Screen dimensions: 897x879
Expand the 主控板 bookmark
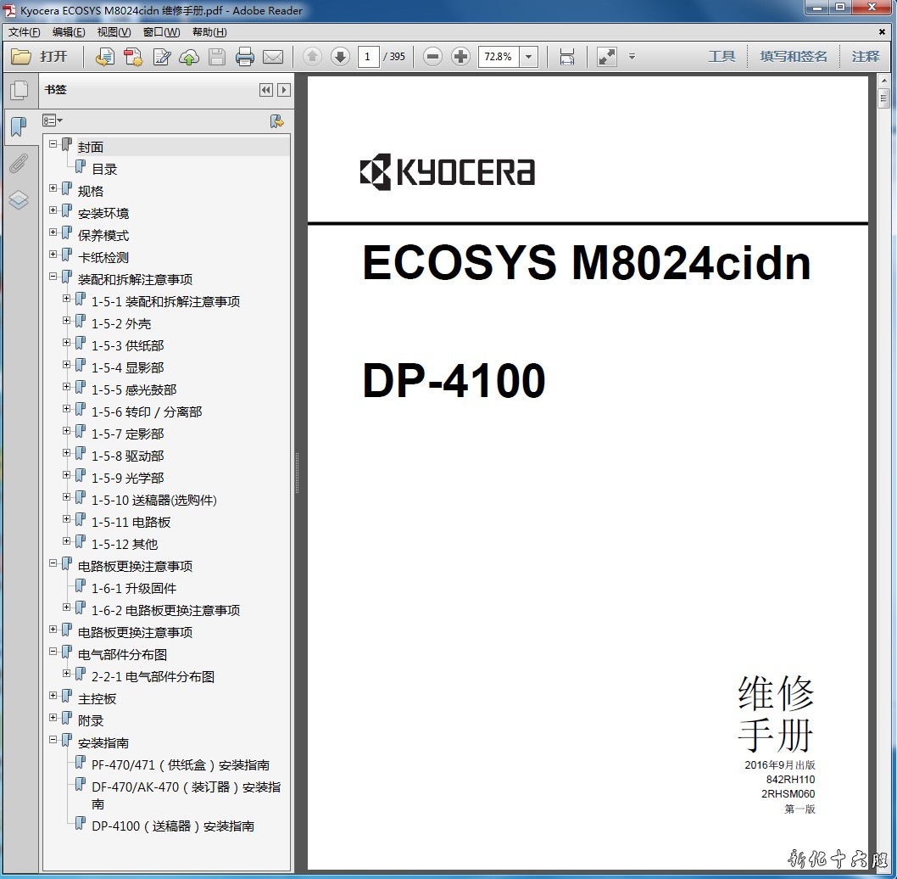click(x=53, y=695)
